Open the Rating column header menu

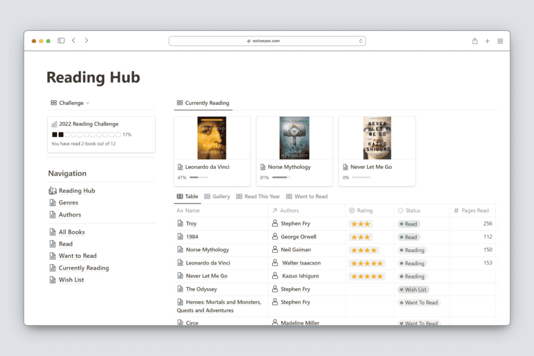[x=365, y=211]
